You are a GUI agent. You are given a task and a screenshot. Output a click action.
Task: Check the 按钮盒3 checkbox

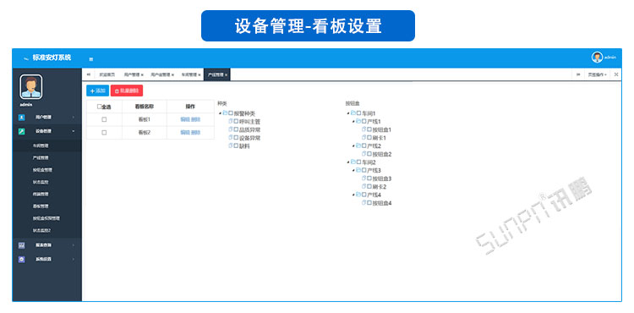pyautogui.click(x=369, y=178)
